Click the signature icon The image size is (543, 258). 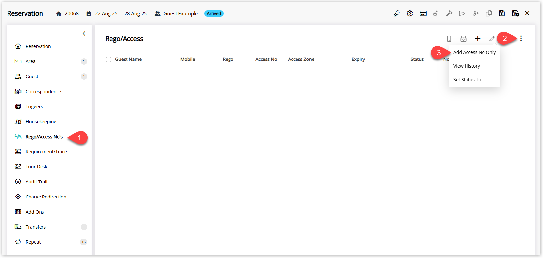[x=476, y=13]
